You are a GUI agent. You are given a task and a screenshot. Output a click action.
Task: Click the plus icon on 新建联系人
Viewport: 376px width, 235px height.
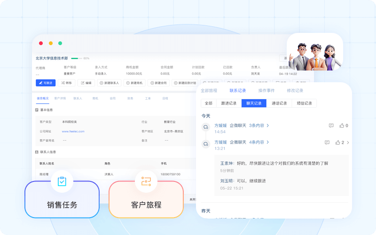102,83
